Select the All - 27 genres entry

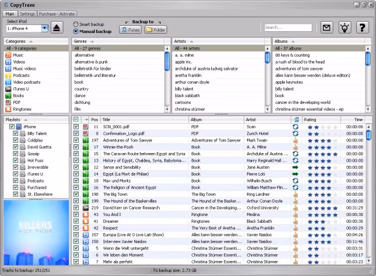pyautogui.click(x=118, y=49)
